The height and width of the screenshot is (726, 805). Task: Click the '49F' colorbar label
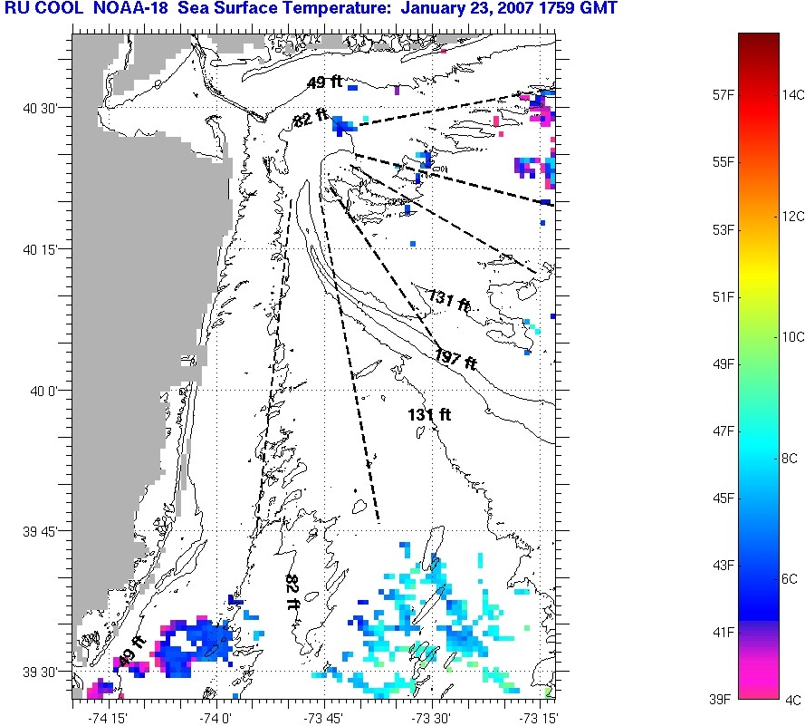(723, 364)
